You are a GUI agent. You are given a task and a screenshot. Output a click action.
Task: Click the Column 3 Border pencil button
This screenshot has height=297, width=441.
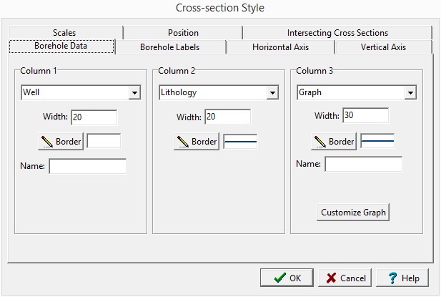coord(334,142)
